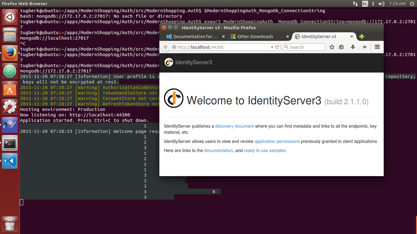The height and width of the screenshot is (234, 417).
Task: Open Visual Studio Code launcher icon
Action: 10,161
